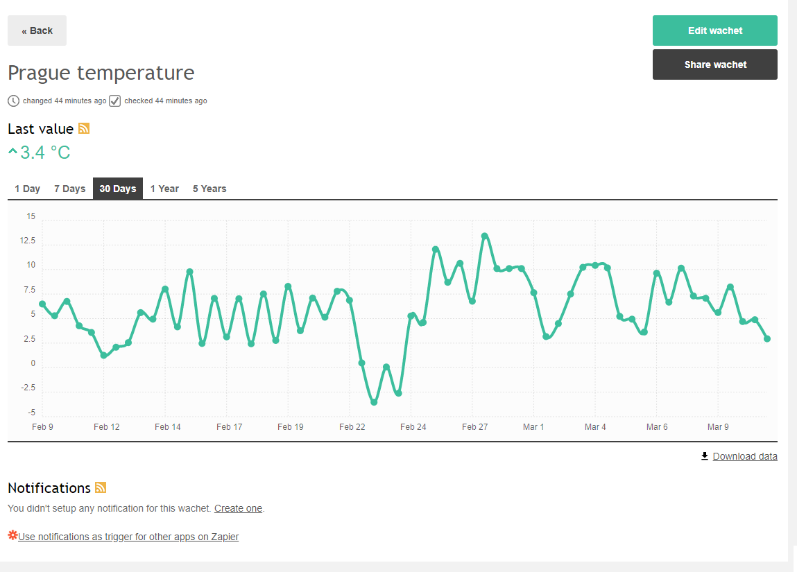Click the 'changed 44 minutes ago' text
797x572 pixels.
pos(65,101)
